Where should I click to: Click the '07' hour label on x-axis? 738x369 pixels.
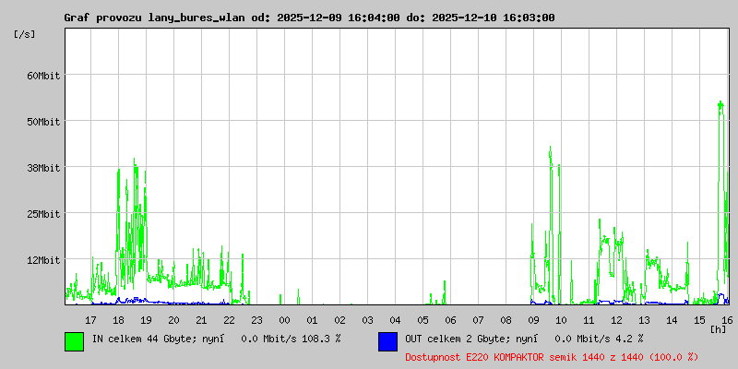click(478, 320)
